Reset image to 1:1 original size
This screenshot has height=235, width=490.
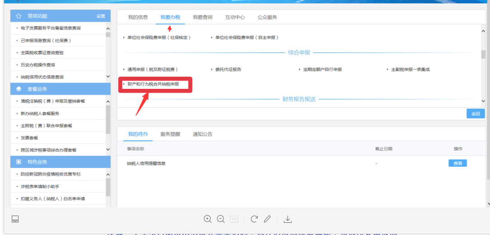(x=234, y=219)
